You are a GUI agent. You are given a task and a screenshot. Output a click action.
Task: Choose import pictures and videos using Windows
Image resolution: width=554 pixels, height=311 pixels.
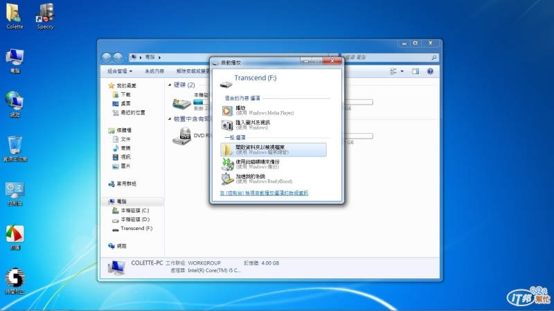click(x=274, y=125)
